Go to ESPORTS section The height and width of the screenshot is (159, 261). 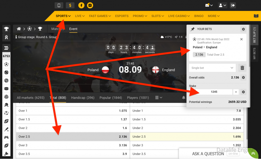[x=122, y=16]
